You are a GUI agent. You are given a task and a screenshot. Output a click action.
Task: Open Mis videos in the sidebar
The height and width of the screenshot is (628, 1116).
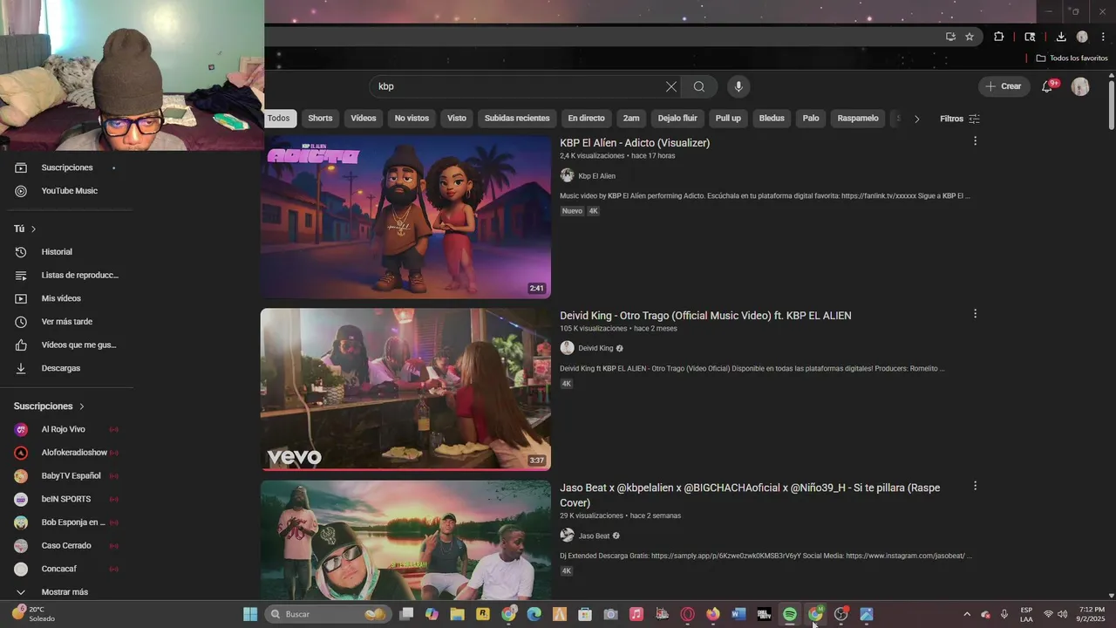tap(61, 298)
